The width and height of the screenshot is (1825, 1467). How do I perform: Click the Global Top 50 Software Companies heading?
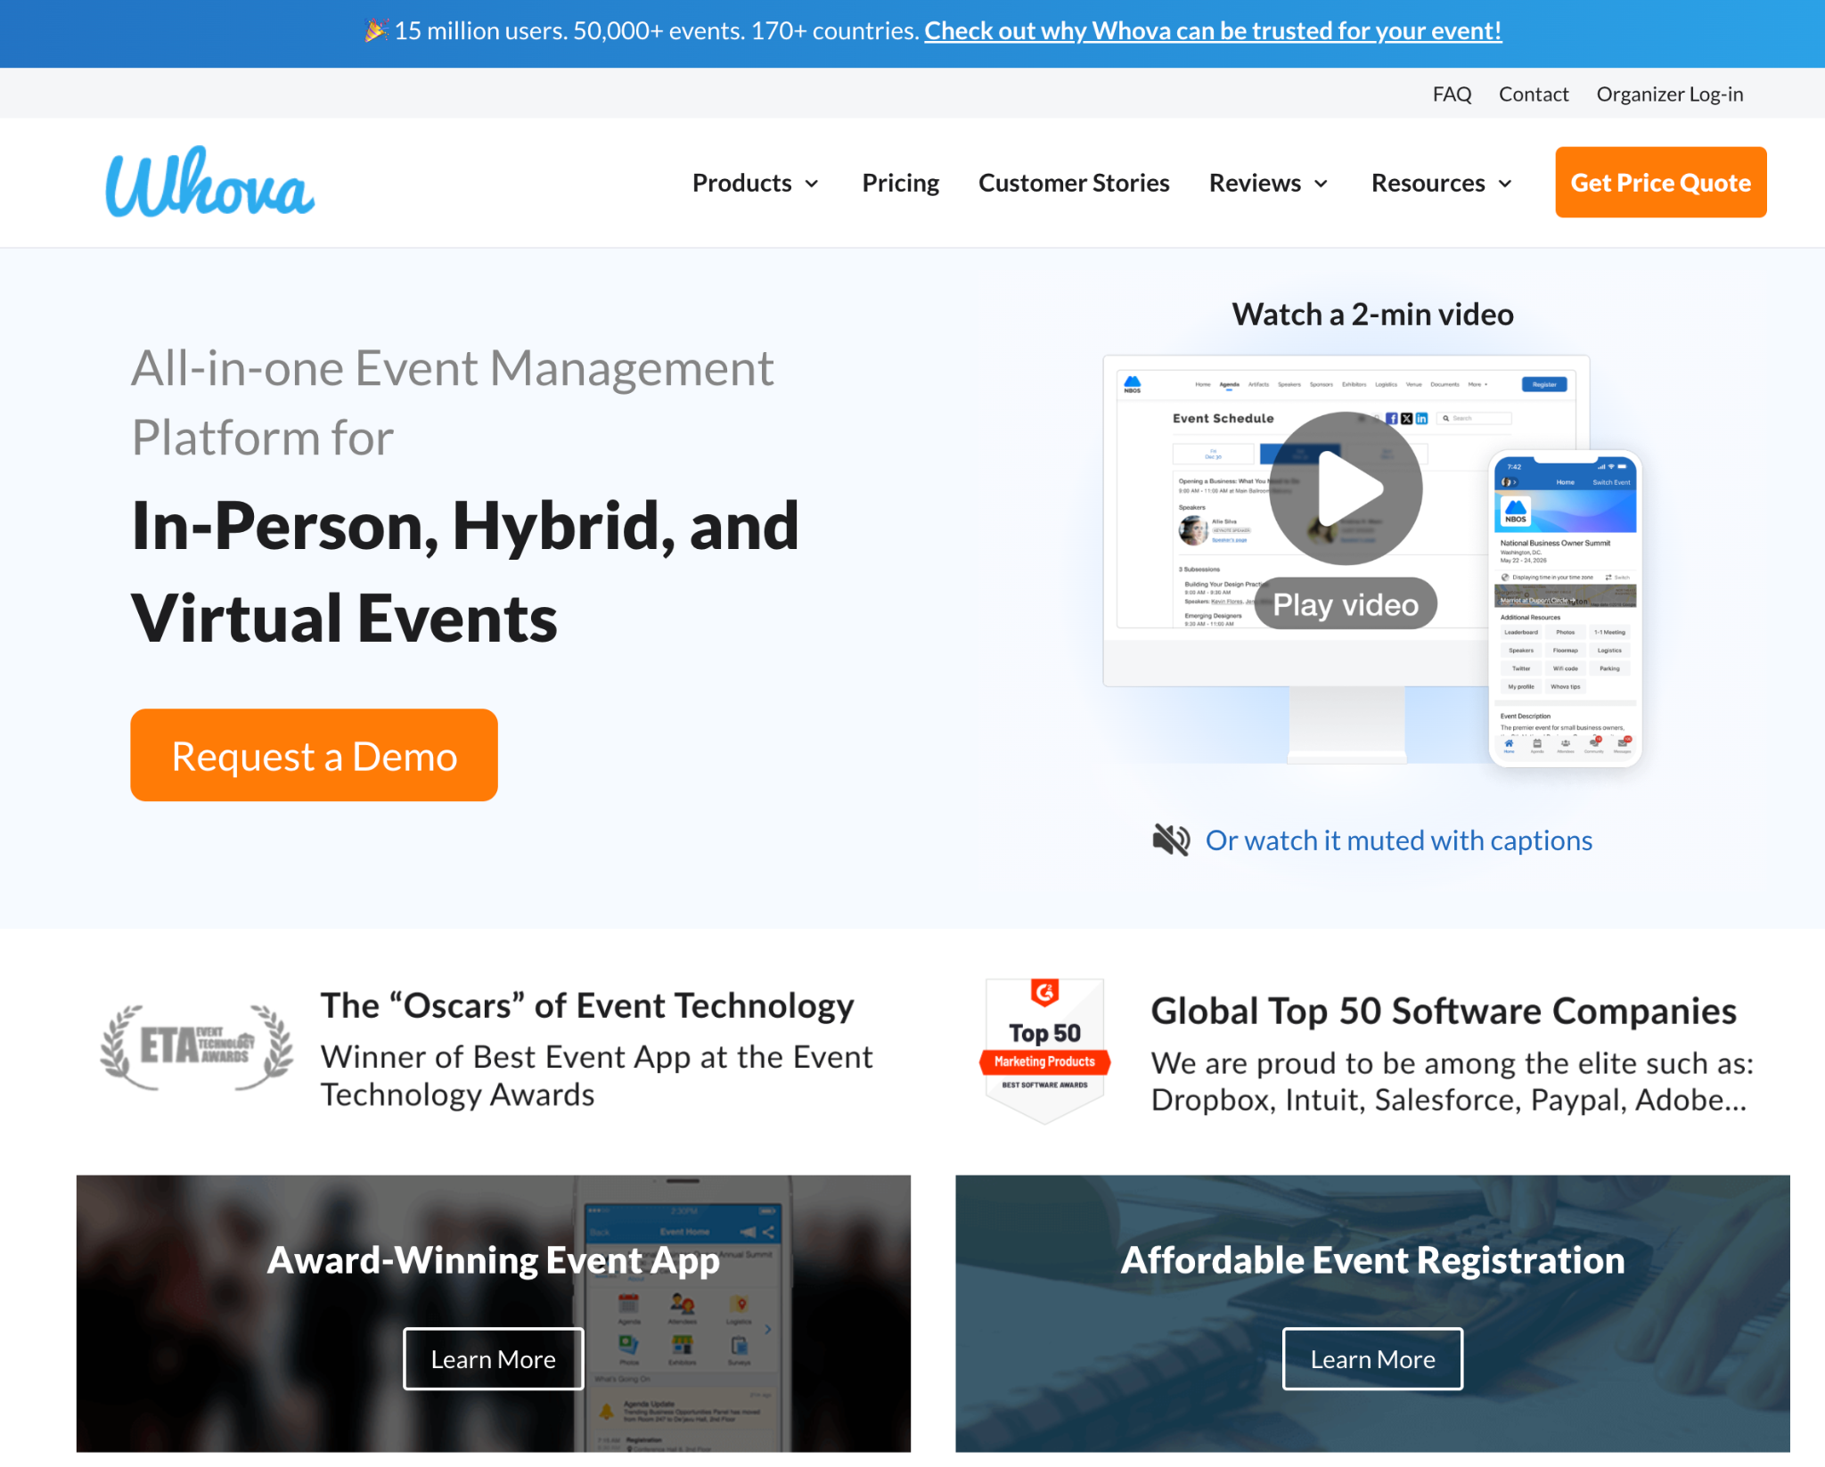point(1444,1012)
